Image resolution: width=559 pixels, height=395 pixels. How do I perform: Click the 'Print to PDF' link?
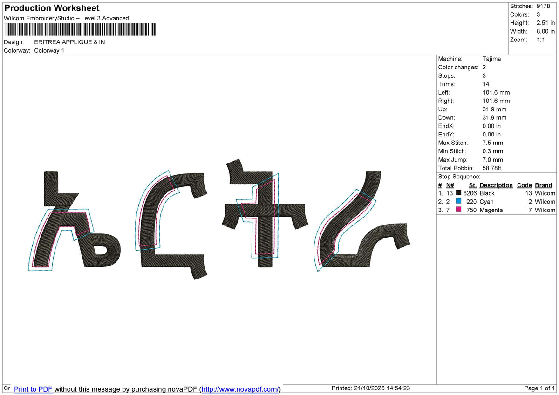click(x=33, y=389)
